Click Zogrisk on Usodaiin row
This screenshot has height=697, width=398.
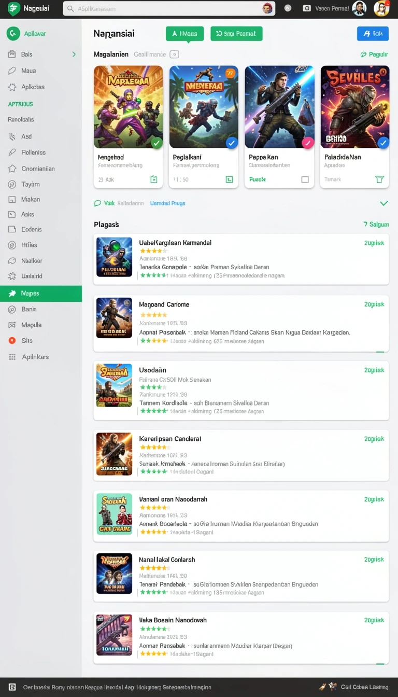point(374,370)
